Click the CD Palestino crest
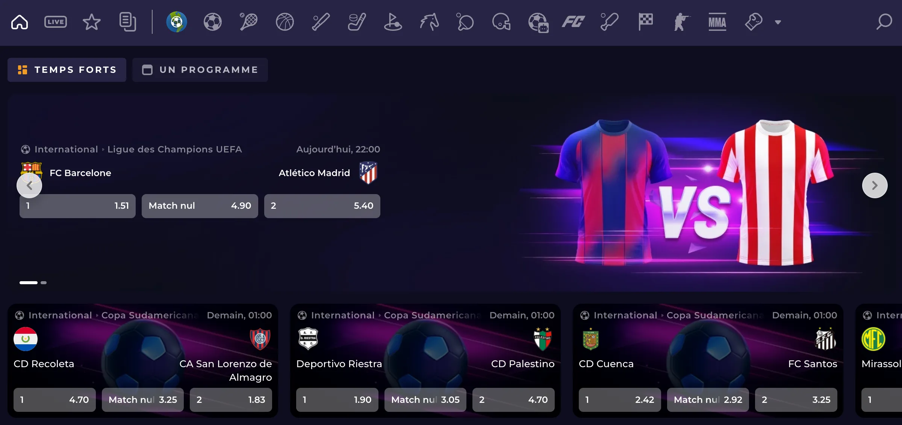 (543, 339)
